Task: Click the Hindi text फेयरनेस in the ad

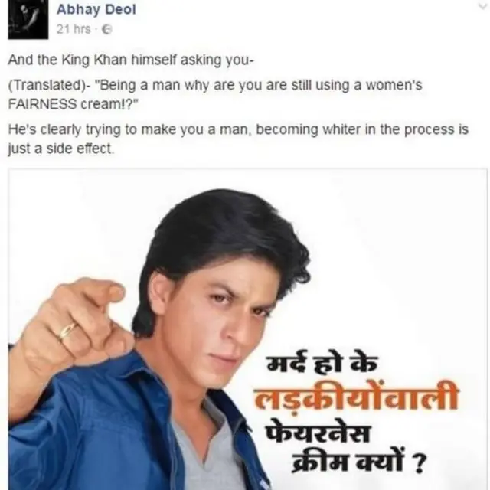Action: (x=318, y=433)
